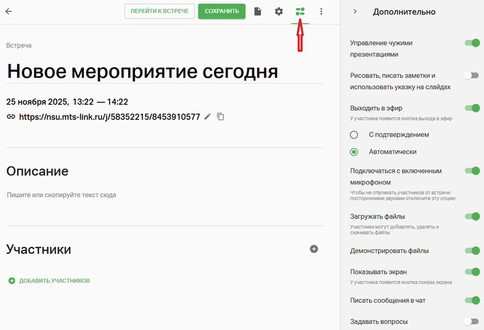
Task: Select the Автоматически radio option
Action: [x=354, y=152]
